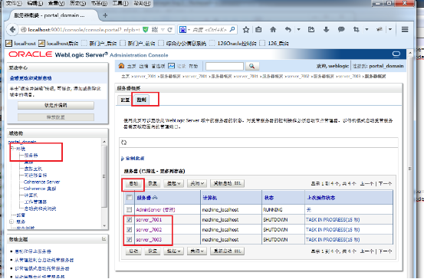Open 关闭 dropdown above the table header
The width and height of the screenshot is (424, 279).
click(x=197, y=183)
